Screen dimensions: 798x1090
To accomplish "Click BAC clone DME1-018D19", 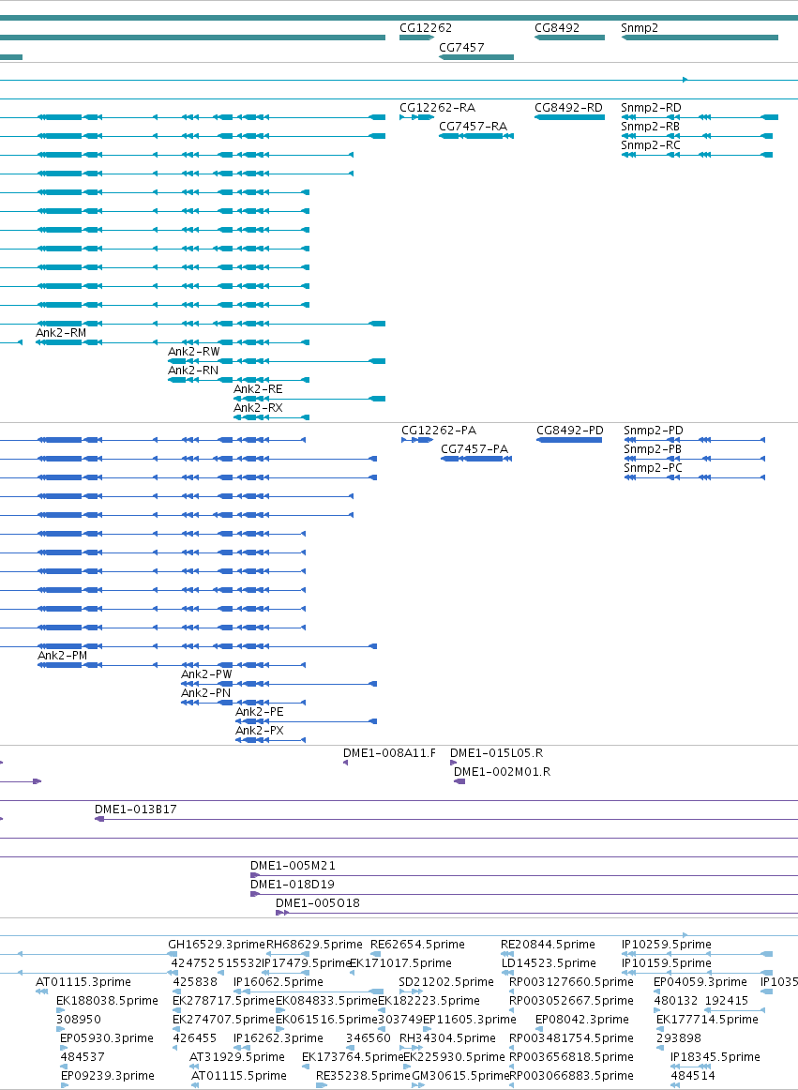I will (x=293, y=885).
